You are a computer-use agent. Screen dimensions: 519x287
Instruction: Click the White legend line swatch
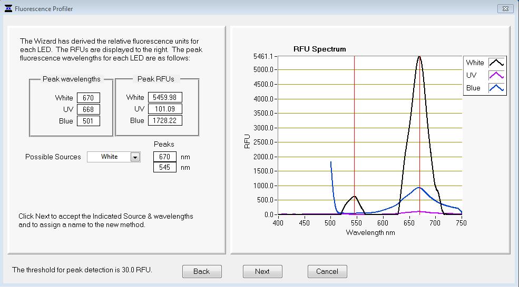[x=496, y=63]
